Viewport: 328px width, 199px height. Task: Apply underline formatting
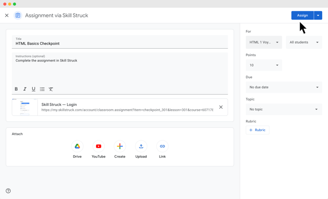pos(33,89)
